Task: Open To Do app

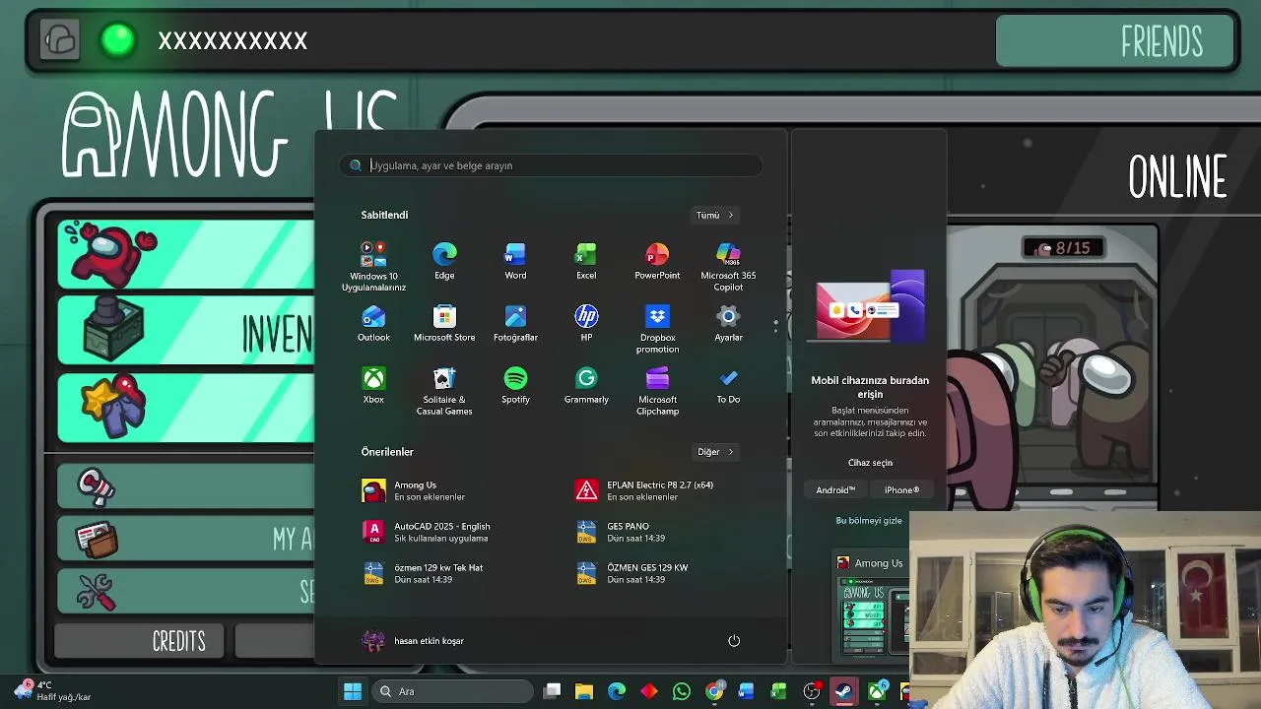Action: click(x=728, y=385)
